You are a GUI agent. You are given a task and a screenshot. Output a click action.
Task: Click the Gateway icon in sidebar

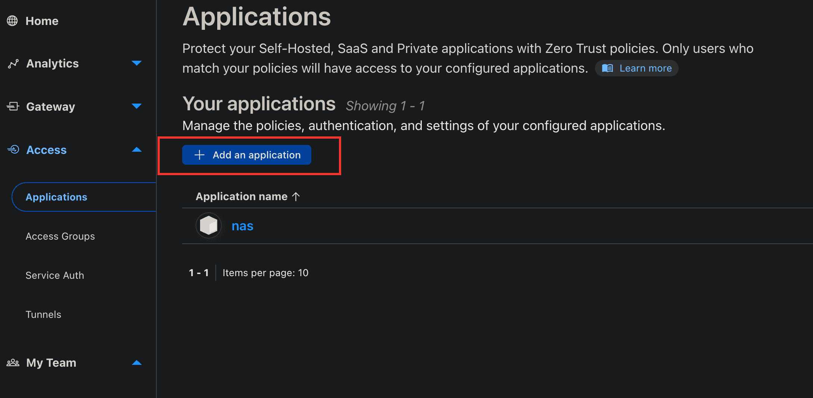pos(13,107)
